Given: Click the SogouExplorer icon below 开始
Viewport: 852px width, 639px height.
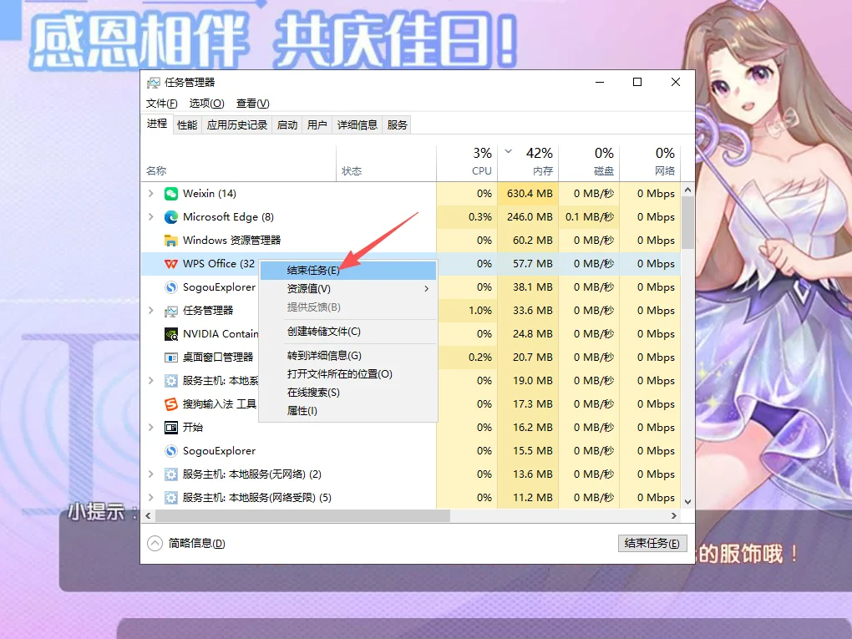Looking at the screenshot, I should [x=171, y=451].
